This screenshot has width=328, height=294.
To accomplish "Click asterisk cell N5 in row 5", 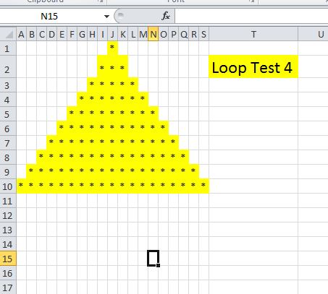I will pyautogui.click(x=153, y=114).
